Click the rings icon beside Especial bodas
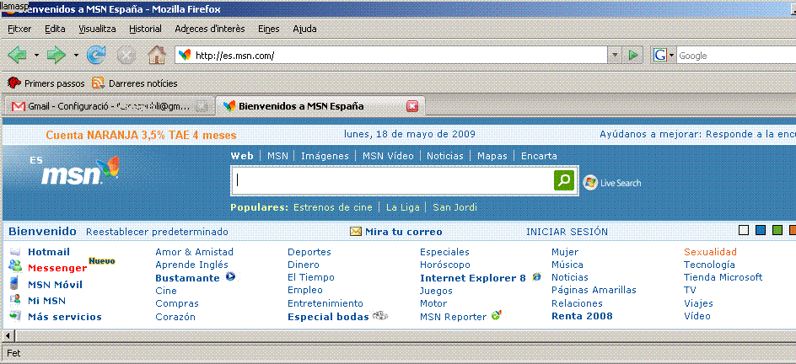796x364 pixels. pyautogui.click(x=379, y=316)
